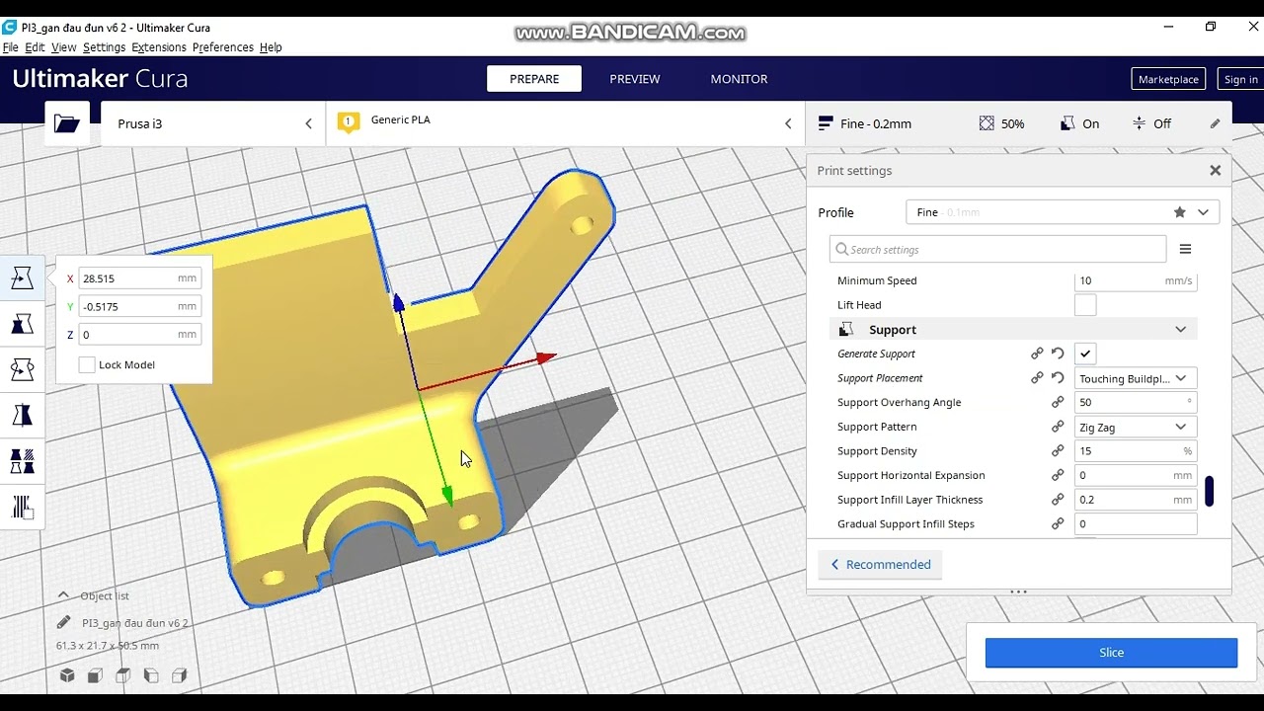1264x711 pixels.
Task: Open the Settings menu
Action: coord(104,47)
